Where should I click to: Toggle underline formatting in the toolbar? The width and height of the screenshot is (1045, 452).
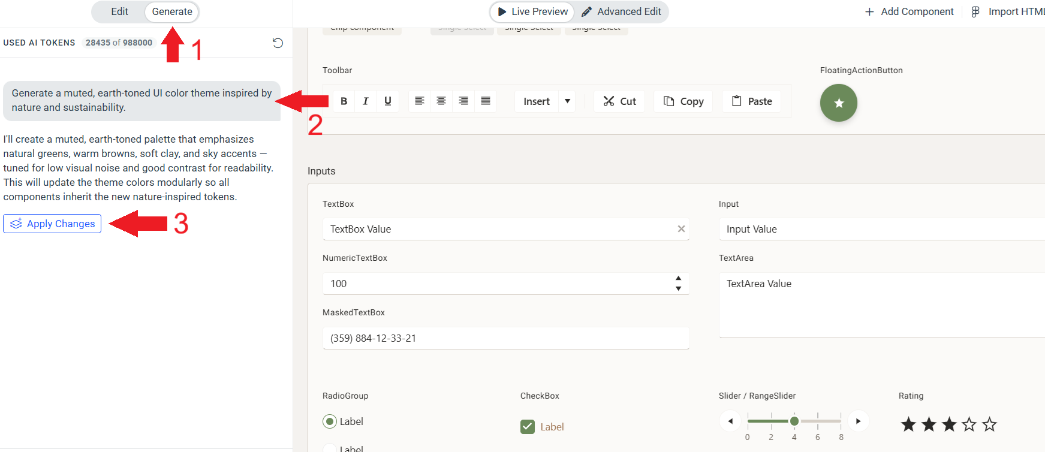(x=388, y=101)
